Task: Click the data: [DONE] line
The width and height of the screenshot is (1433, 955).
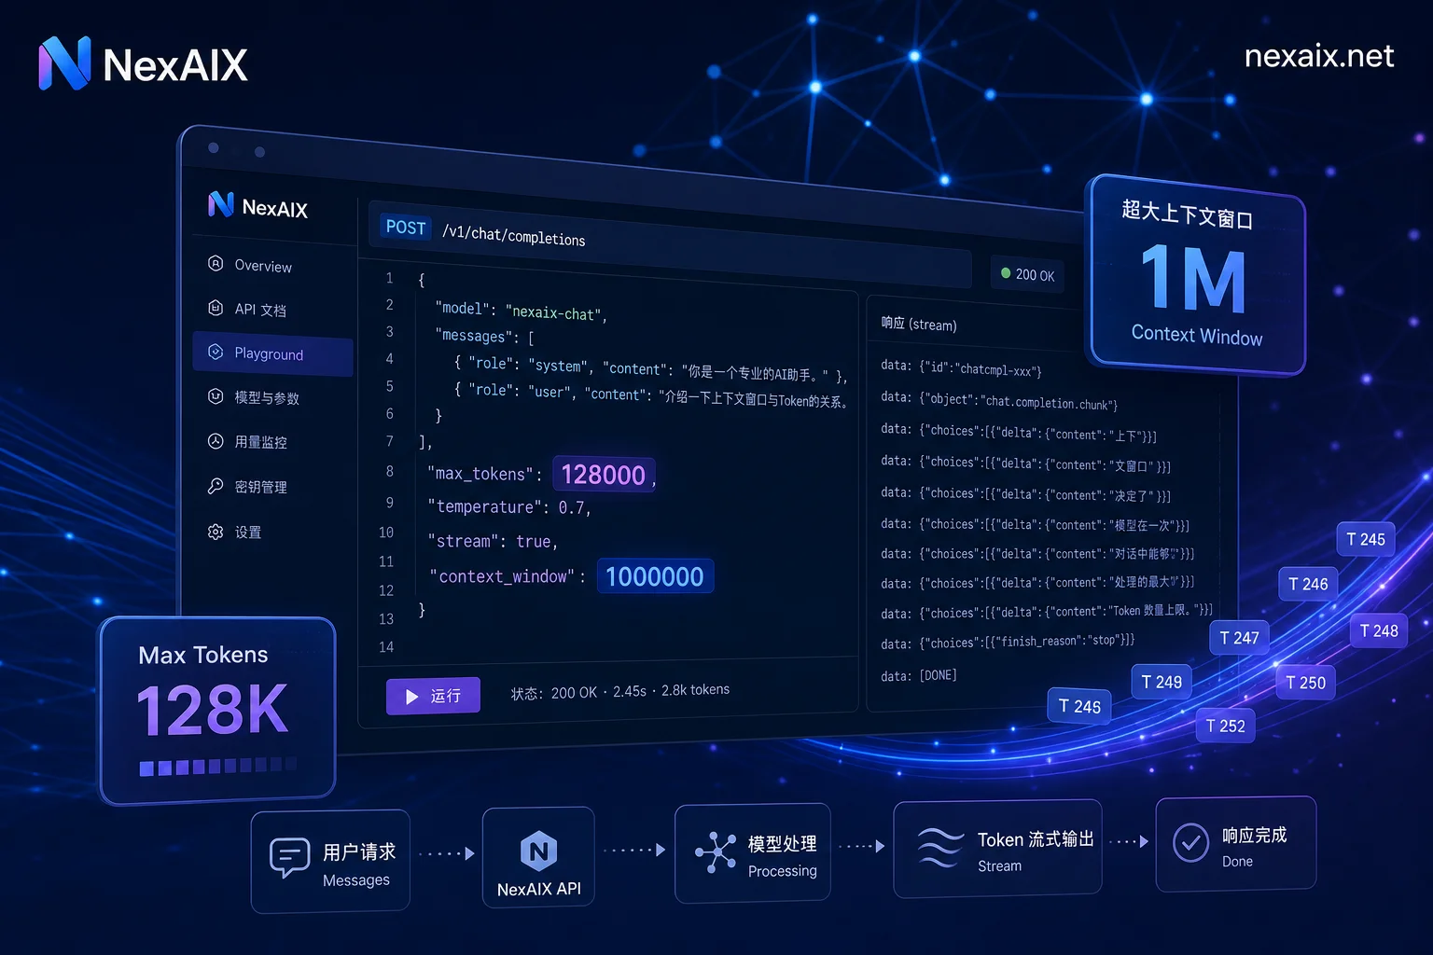Action: pyautogui.click(x=919, y=675)
